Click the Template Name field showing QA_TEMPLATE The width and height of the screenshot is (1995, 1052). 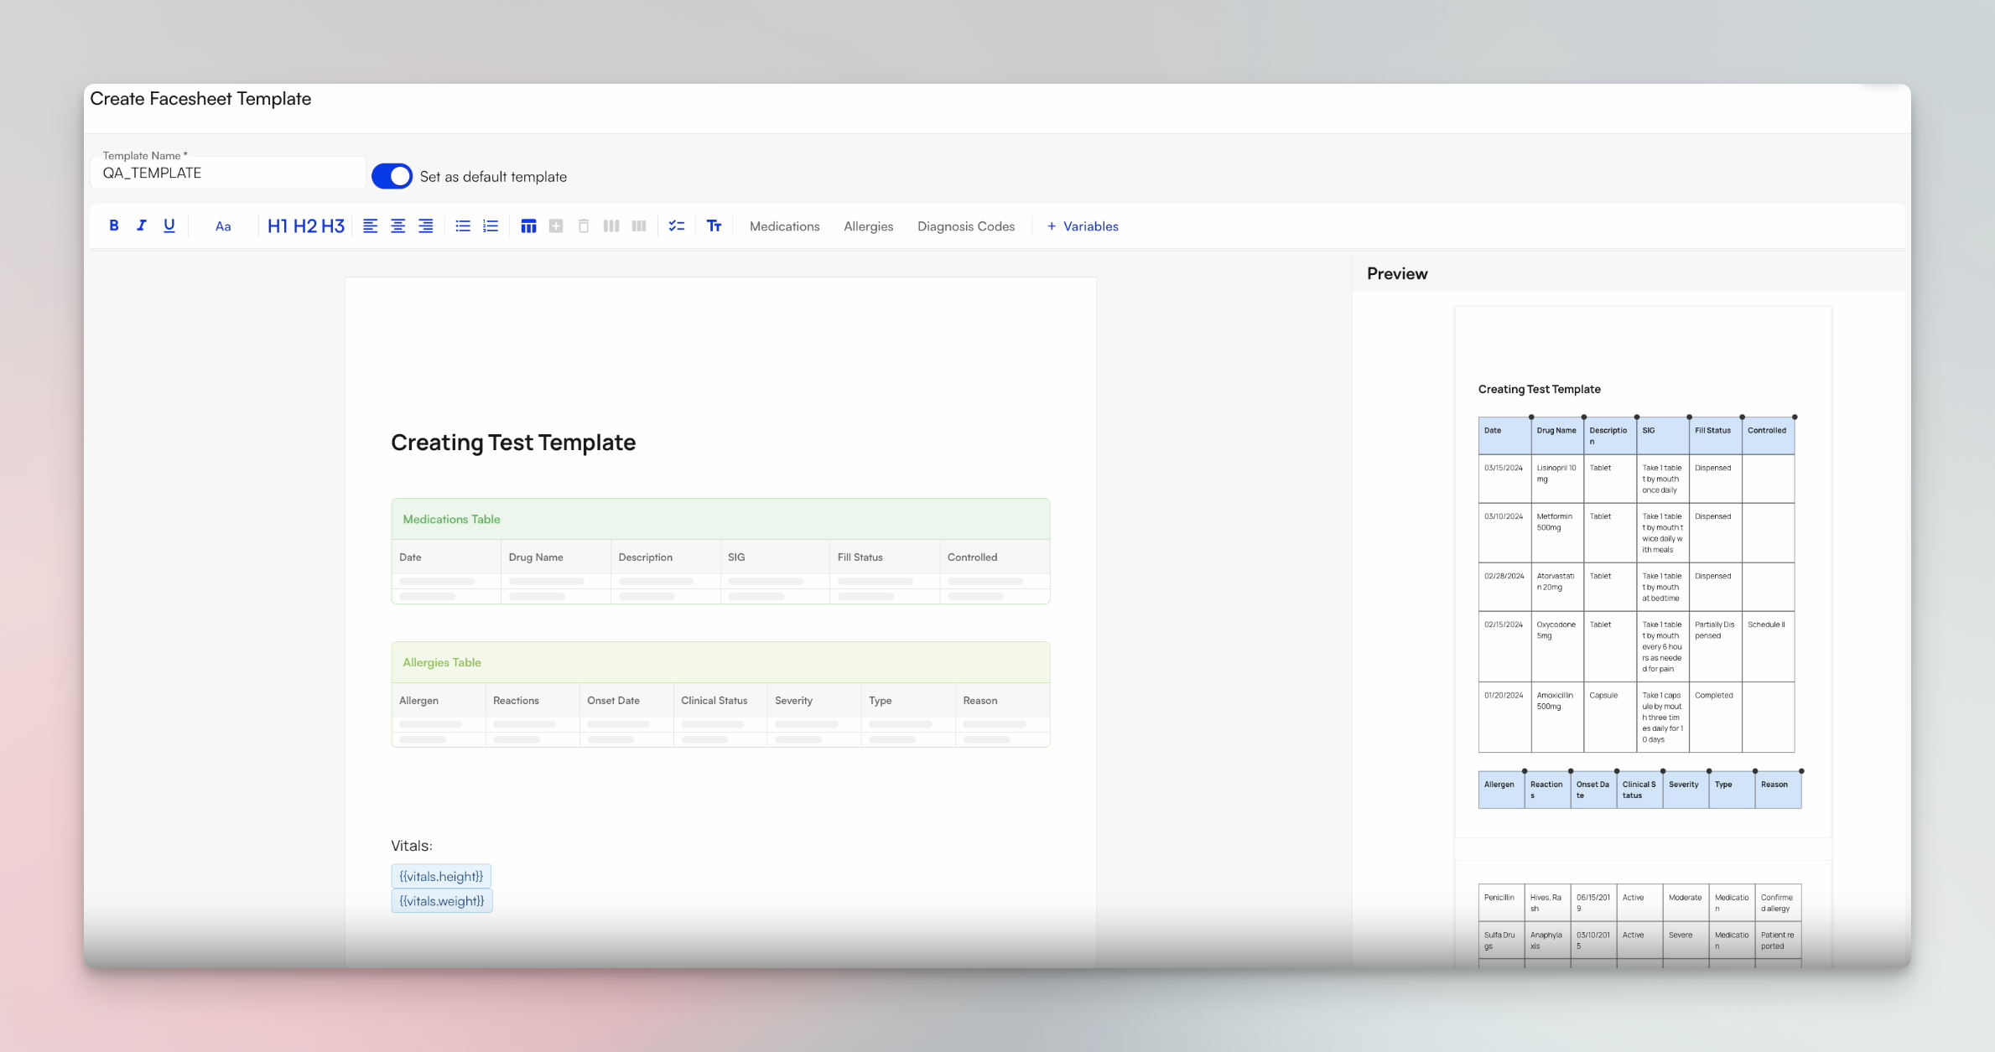pyautogui.click(x=227, y=173)
